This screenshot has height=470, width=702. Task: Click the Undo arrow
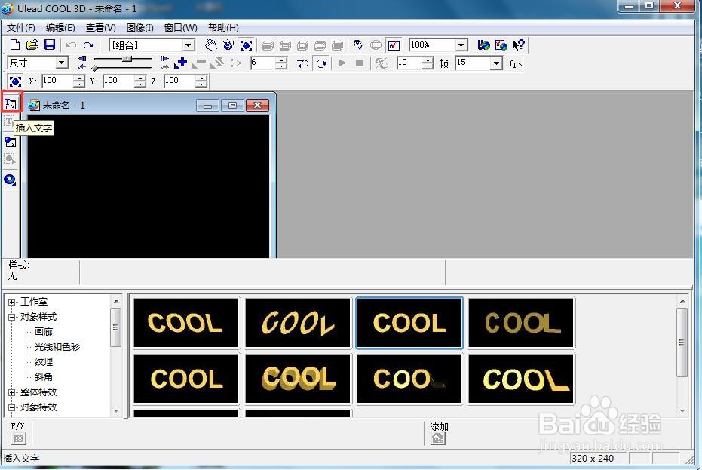point(71,45)
